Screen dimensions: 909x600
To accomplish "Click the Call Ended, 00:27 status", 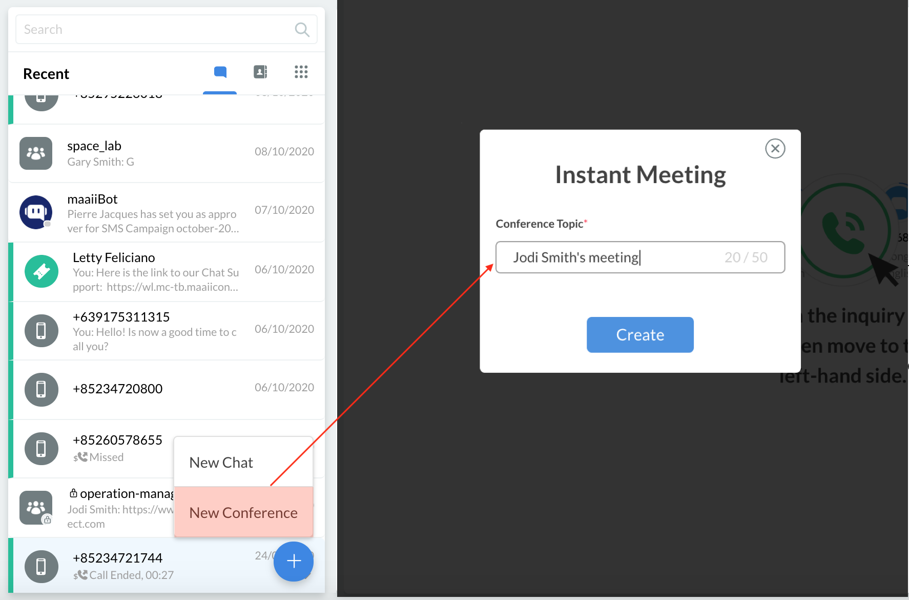I will [131, 575].
